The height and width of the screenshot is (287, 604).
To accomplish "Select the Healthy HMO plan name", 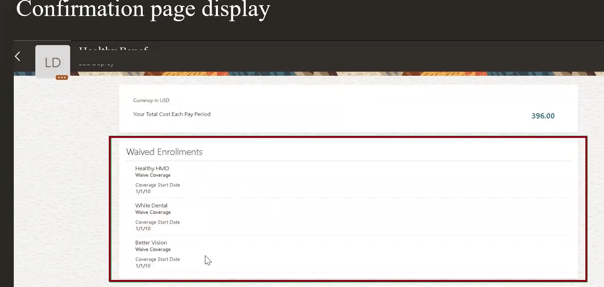I will pyautogui.click(x=152, y=168).
